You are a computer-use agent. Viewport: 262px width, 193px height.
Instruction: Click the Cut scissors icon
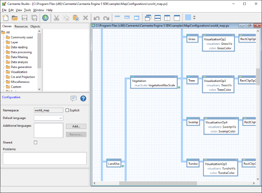(x=56, y=18)
